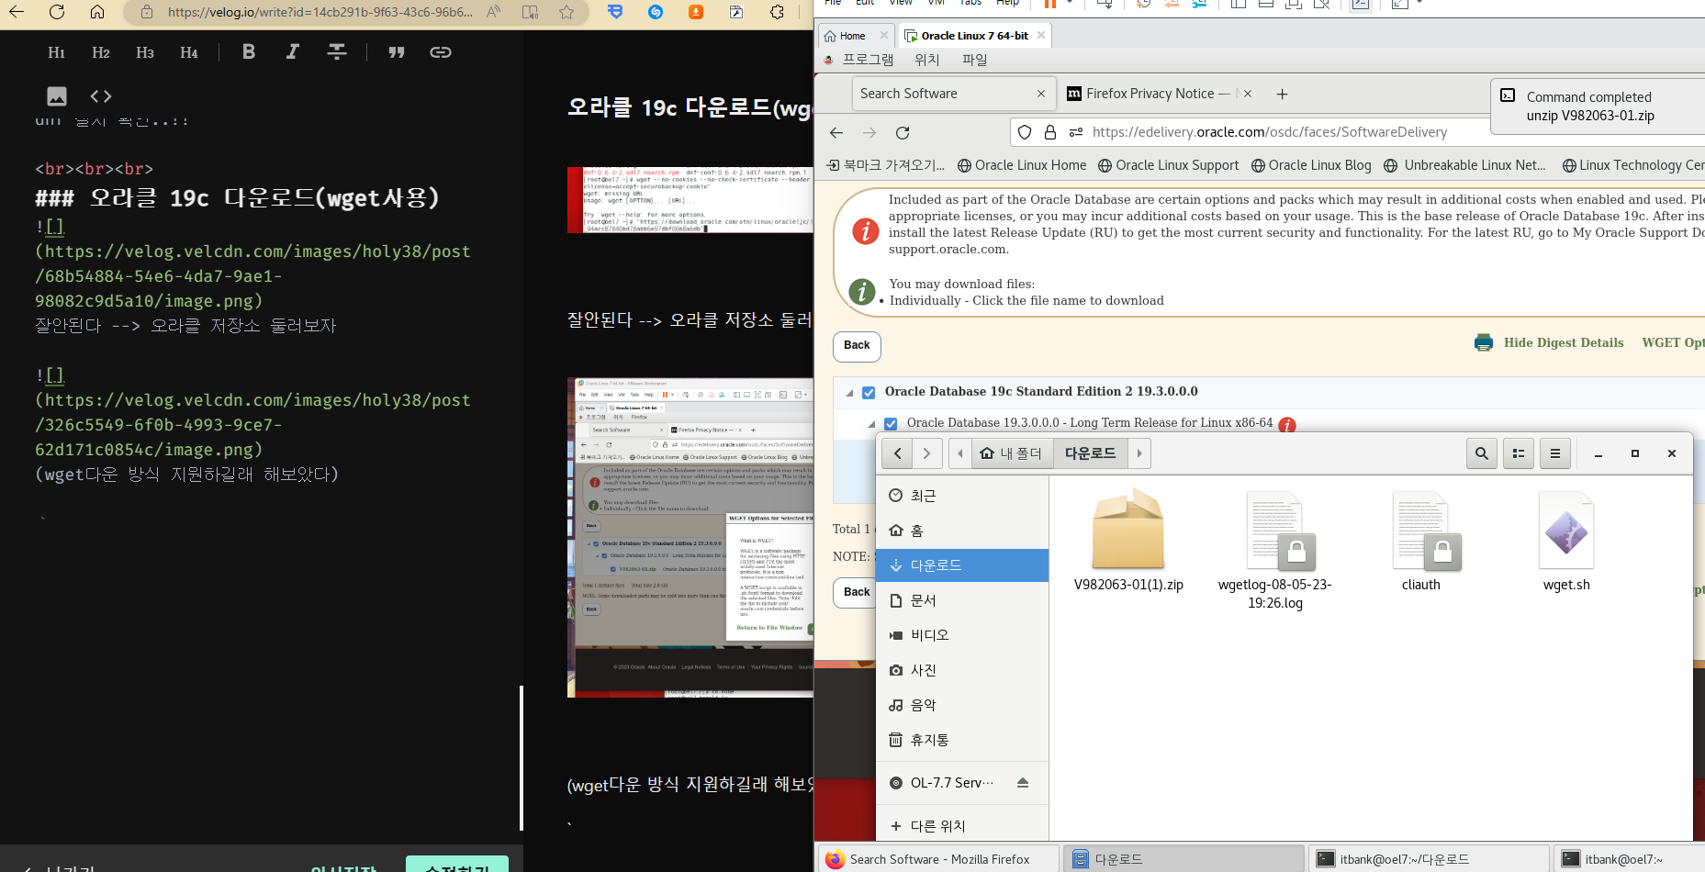1705x872 pixels.
Task: Refresh the Edge browser page
Action: (57, 12)
